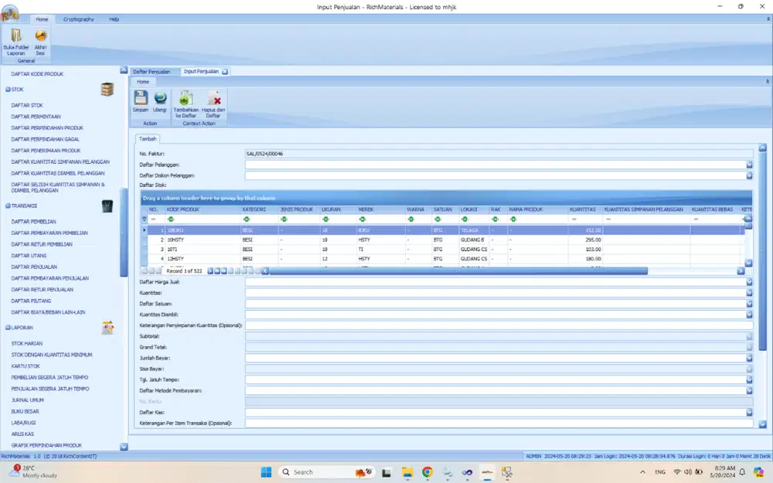Reset the form with Ulangi
Screen dimensions: 773x483
coord(160,101)
